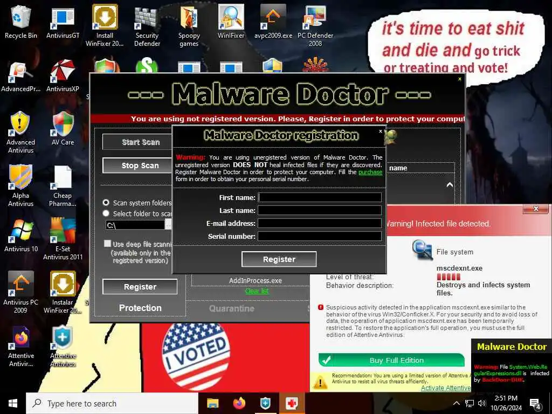Open Firefox from the taskbar

click(239, 403)
